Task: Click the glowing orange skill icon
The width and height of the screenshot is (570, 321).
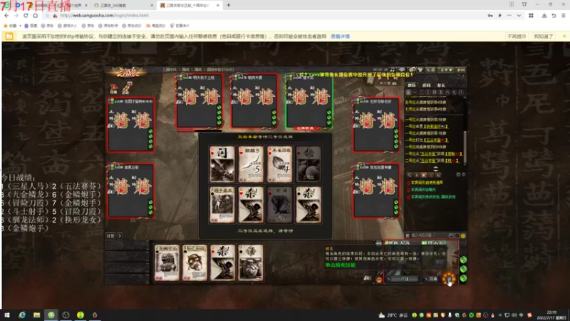Action: coord(449,279)
